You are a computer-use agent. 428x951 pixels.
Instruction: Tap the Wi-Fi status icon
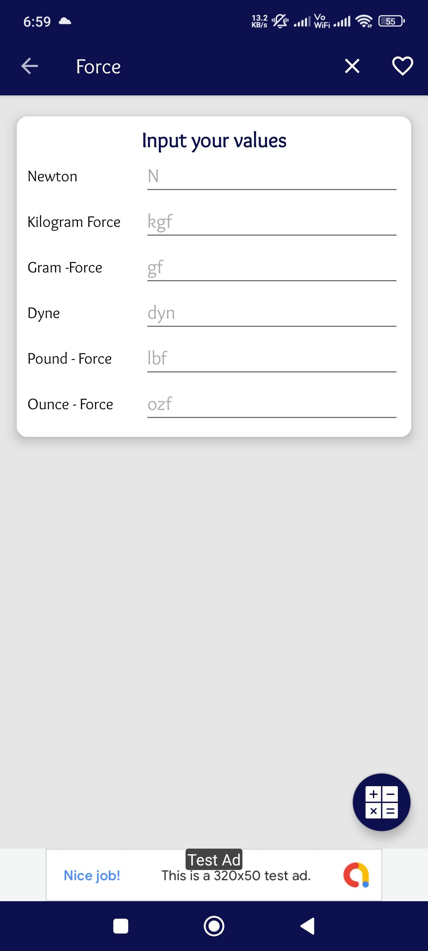click(x=364, y=21)
